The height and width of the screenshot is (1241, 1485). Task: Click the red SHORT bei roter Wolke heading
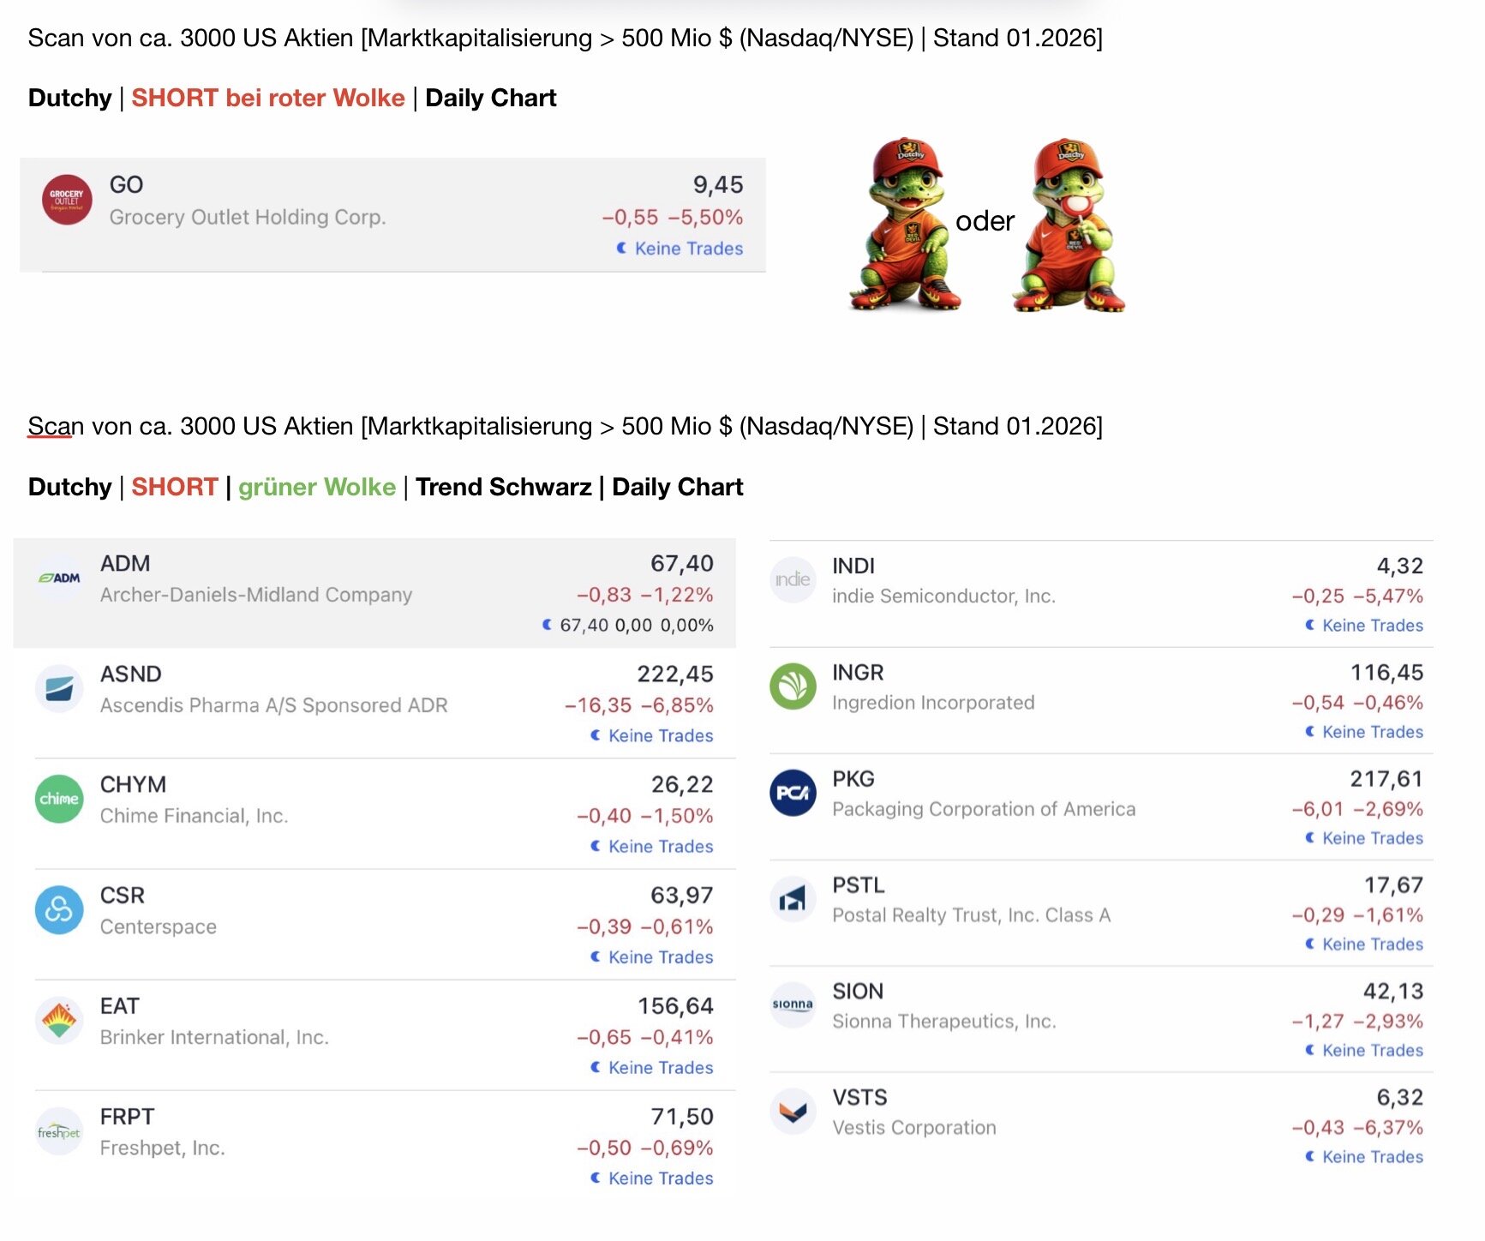point(267,98)
